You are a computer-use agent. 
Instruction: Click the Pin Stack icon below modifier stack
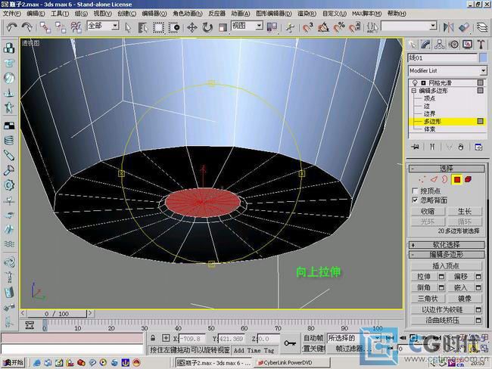point(415,147)
